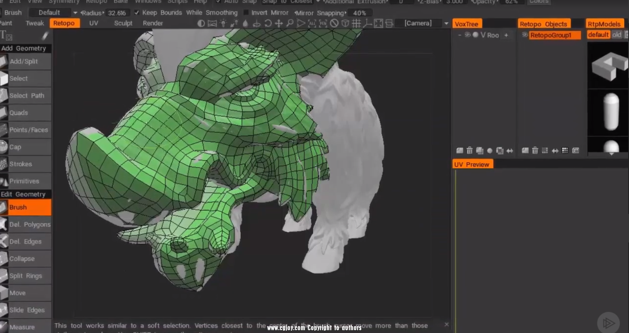This screenshot has height=333, width=629.
Task: Click the half-shaded circle render mode icon
Action: pyautogui.click(x=201, y=23)
